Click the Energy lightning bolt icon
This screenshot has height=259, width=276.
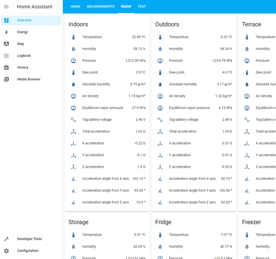click(x=6, y=32)
